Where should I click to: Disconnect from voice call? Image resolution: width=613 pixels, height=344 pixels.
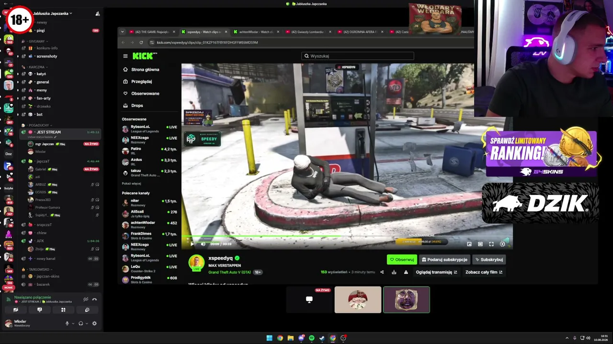[x=94, y=300]
